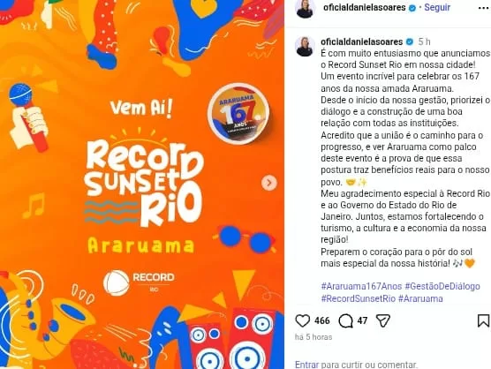Screen dimensions: 491x369
Task: Click the 'há 5 horas' timestamp
Action: [x=313, y=337]
